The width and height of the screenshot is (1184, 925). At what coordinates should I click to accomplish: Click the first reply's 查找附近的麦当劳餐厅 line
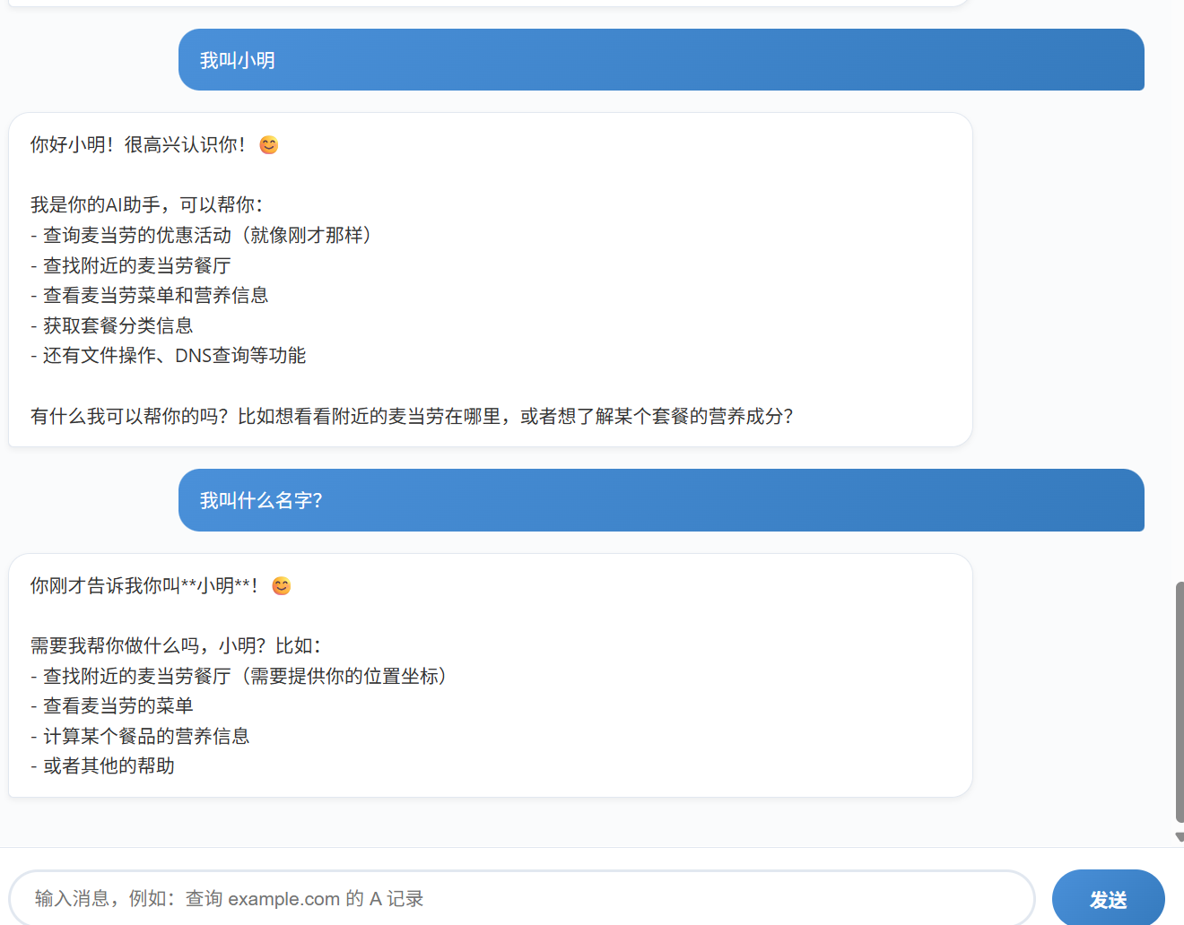[x=131, y=266]
